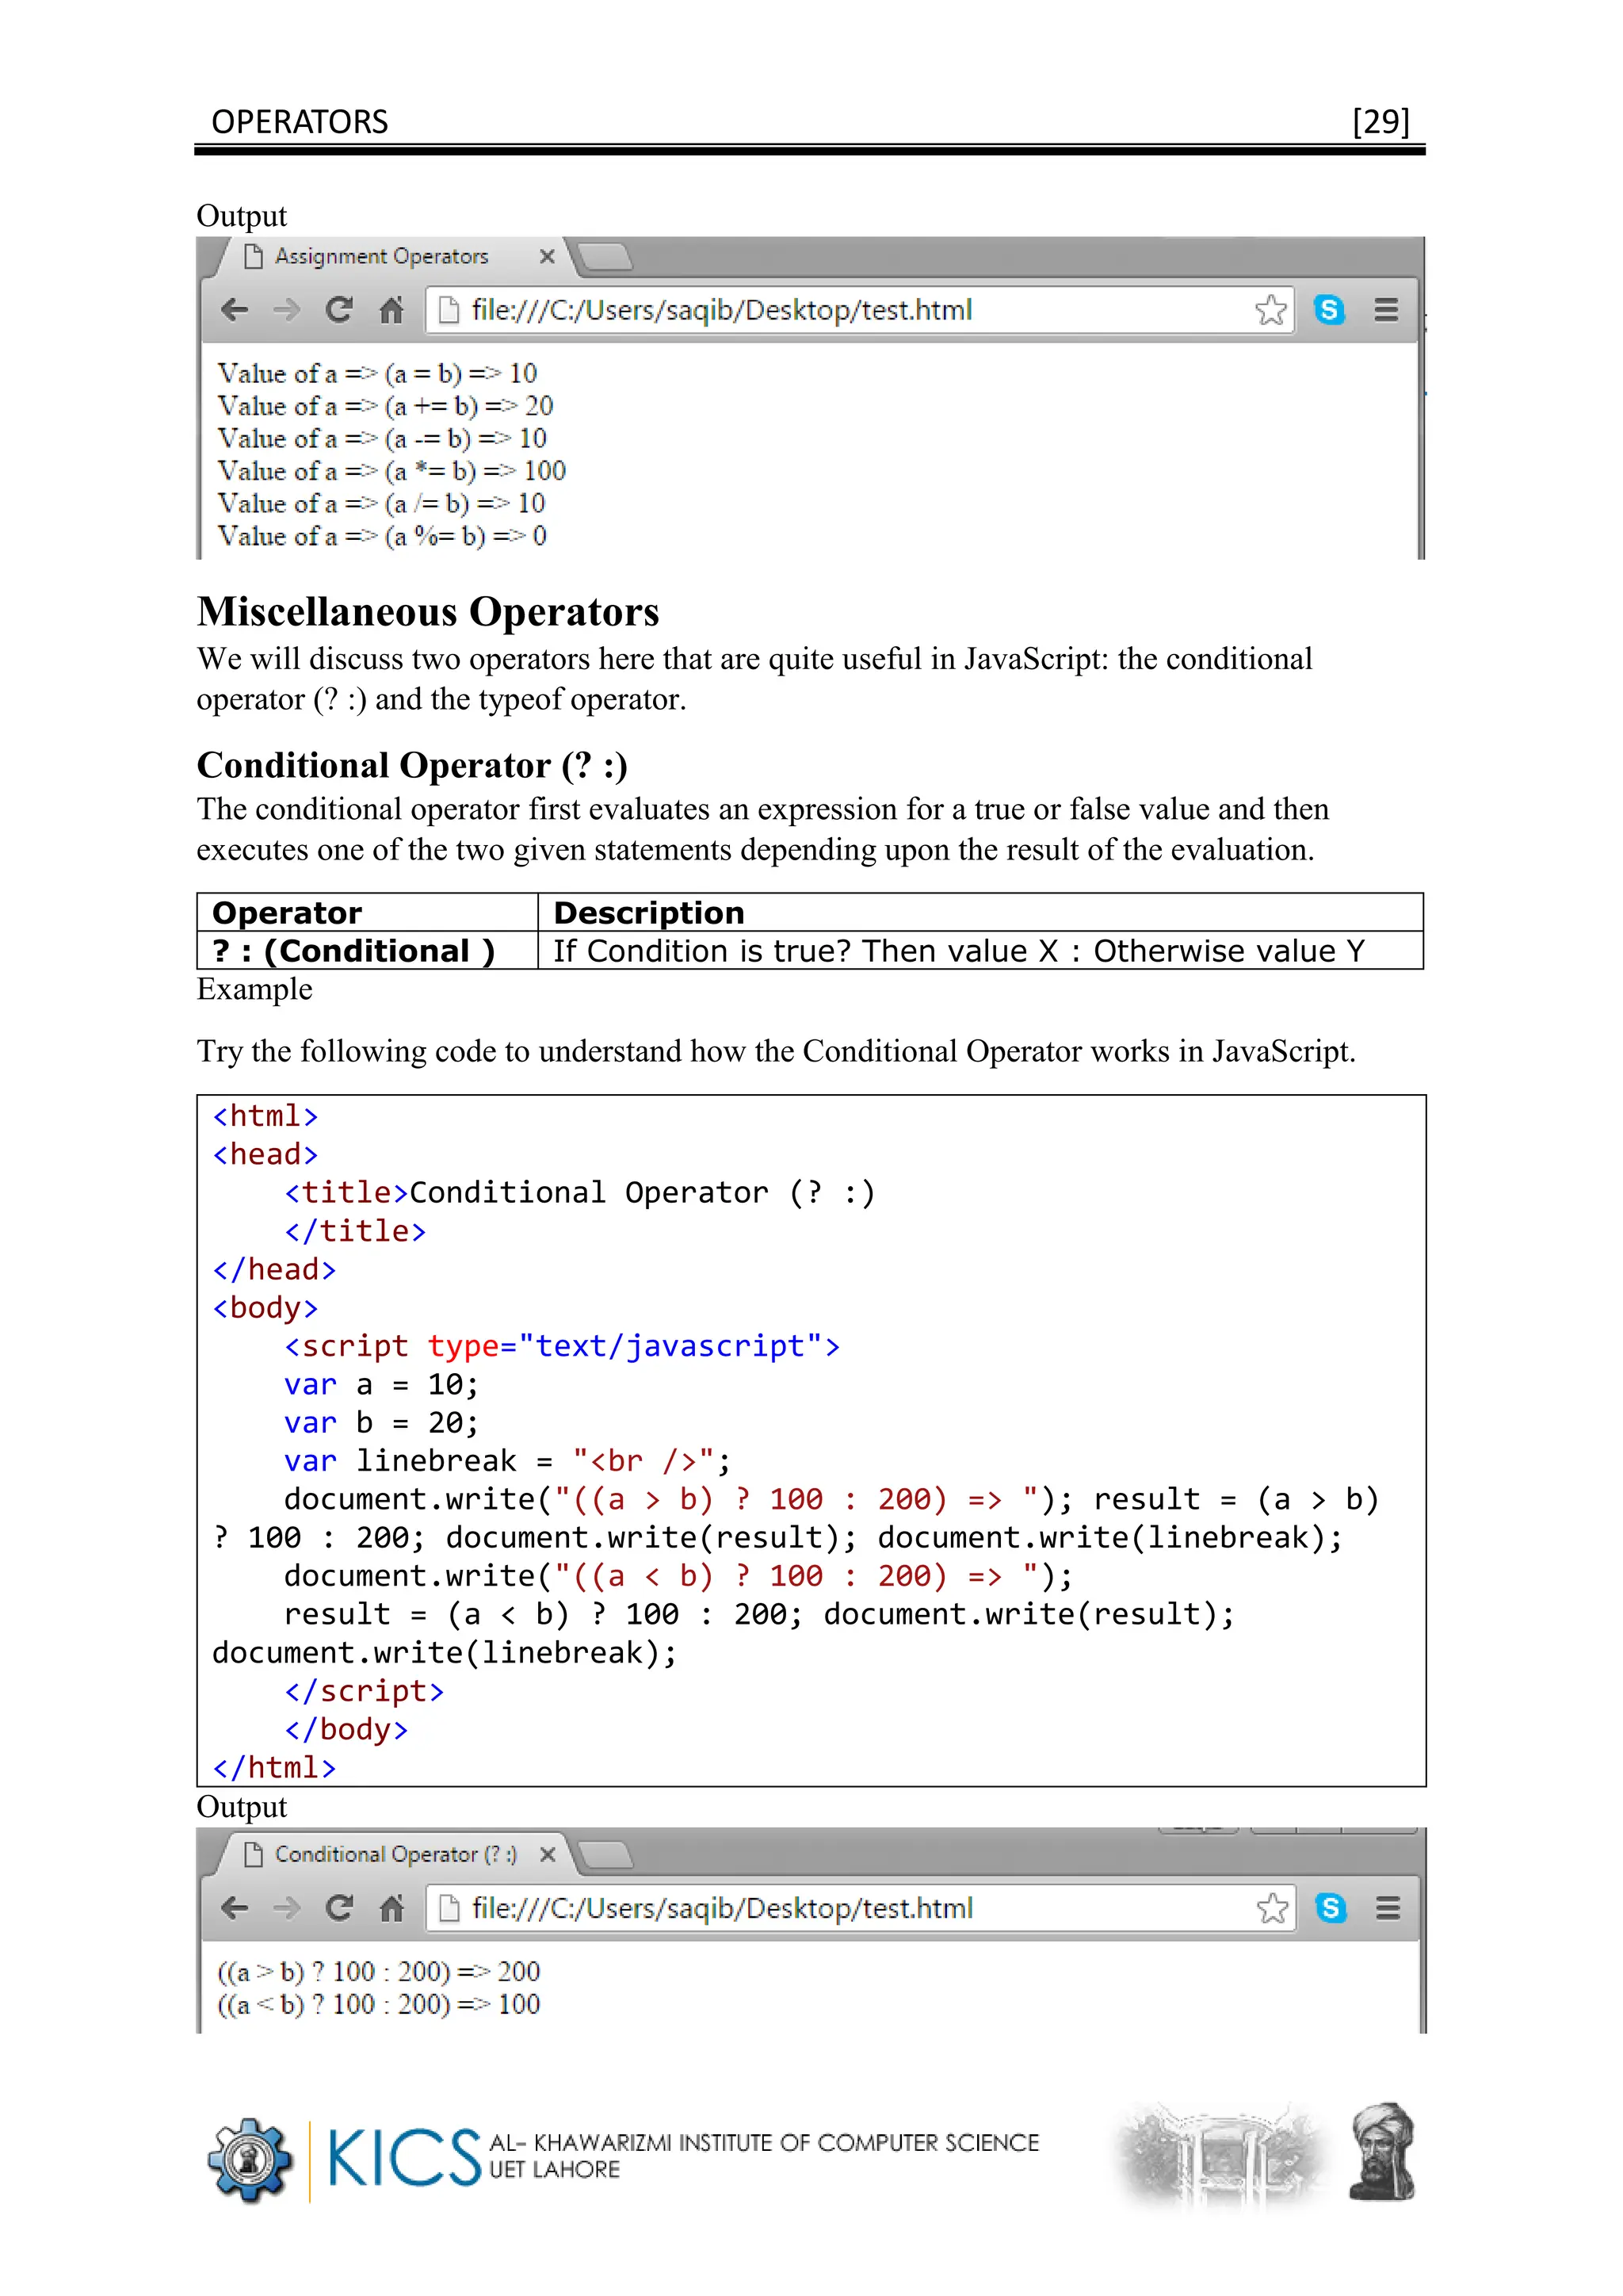
Task: Open hamburger menu in top browser
Action: (x=1386, y=310)
